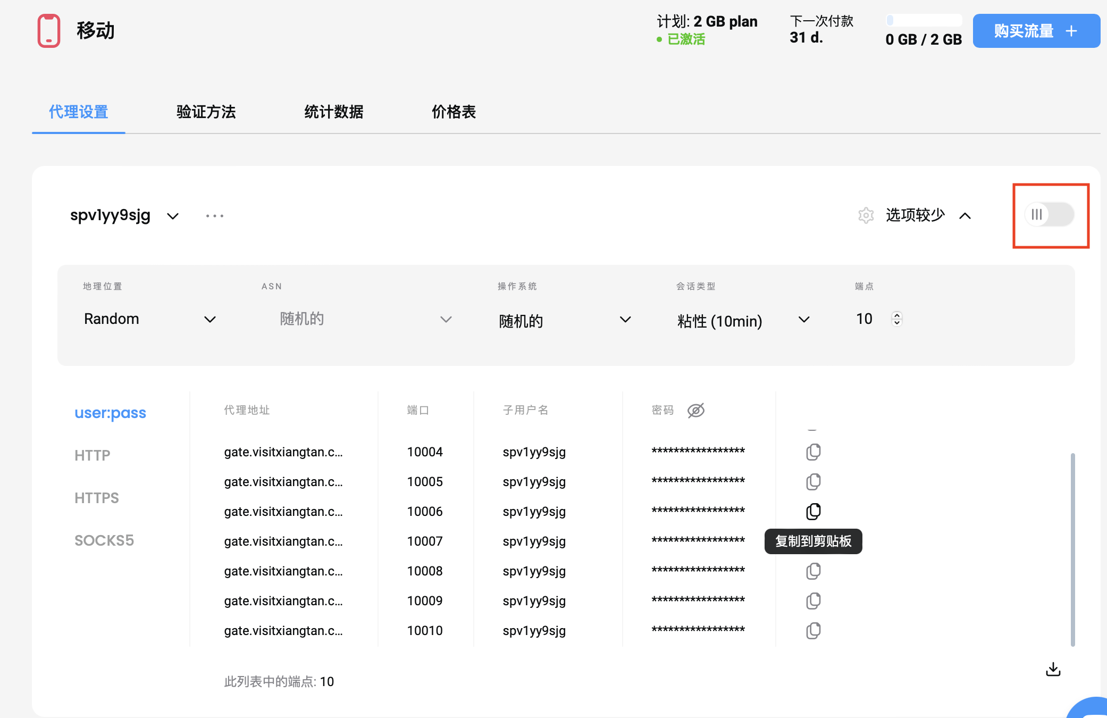Copy credentials for port 10006 row
Image resolution: width=1107 pixels, height=718 pixels.
click(813, 512)
